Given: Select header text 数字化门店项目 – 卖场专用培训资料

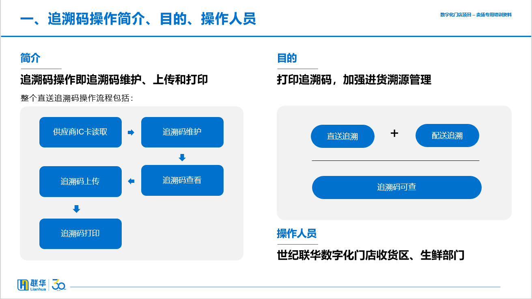Looking at the screenshot, I should pyautogui.click(x=476, y=15).
